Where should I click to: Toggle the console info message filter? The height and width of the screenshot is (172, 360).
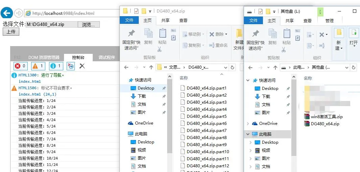click(56, 66)
